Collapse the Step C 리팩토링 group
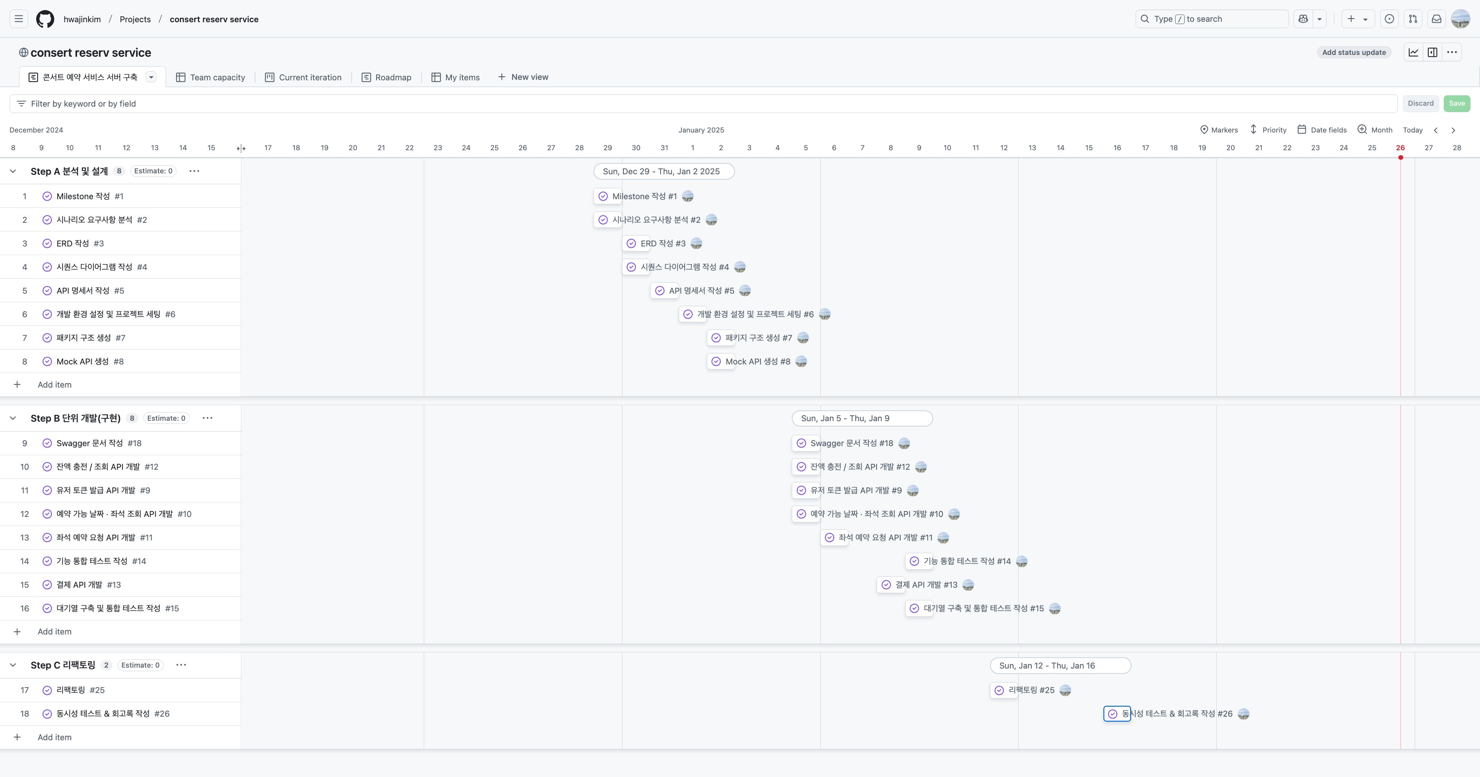The image size is (1480, 777). pos(13,665)
